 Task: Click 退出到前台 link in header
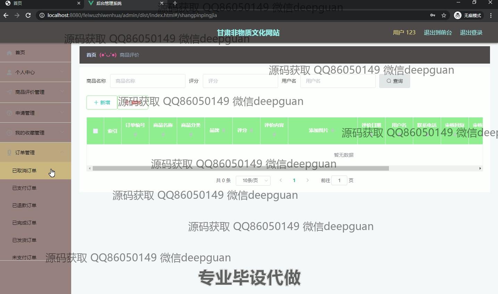(438, 32)
